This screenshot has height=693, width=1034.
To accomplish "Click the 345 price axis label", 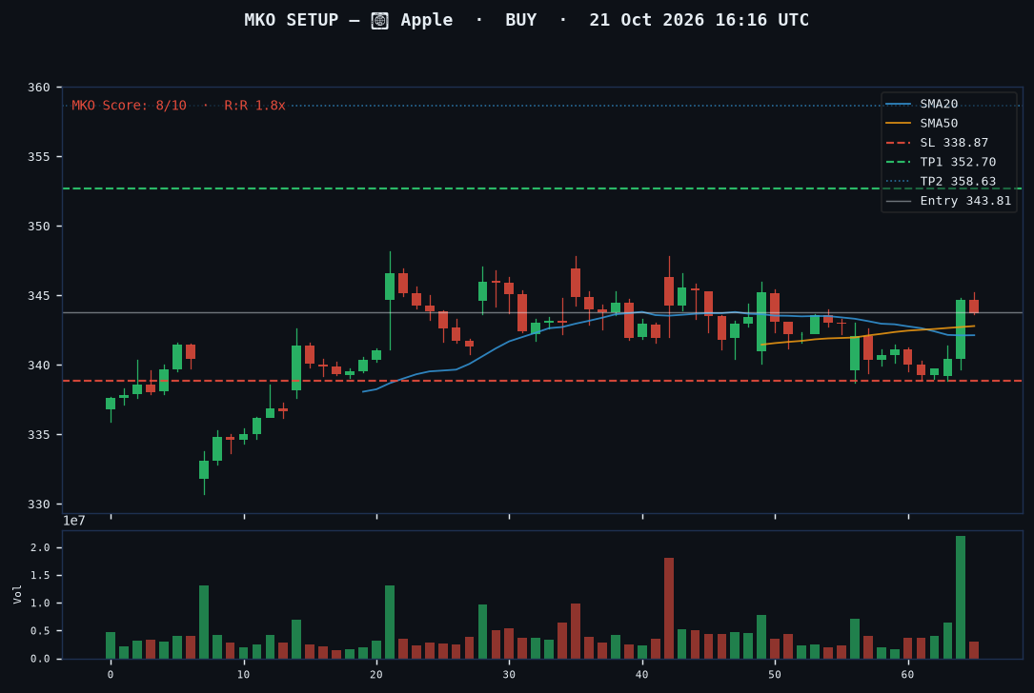I will (38, 296).
